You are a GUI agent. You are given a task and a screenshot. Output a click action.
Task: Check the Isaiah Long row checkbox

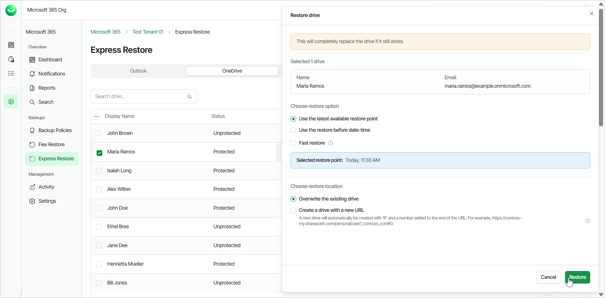99,171
